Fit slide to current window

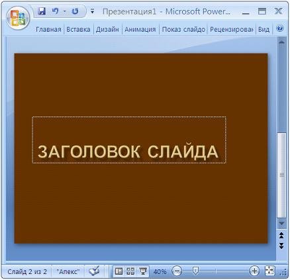tap(270, 271)
